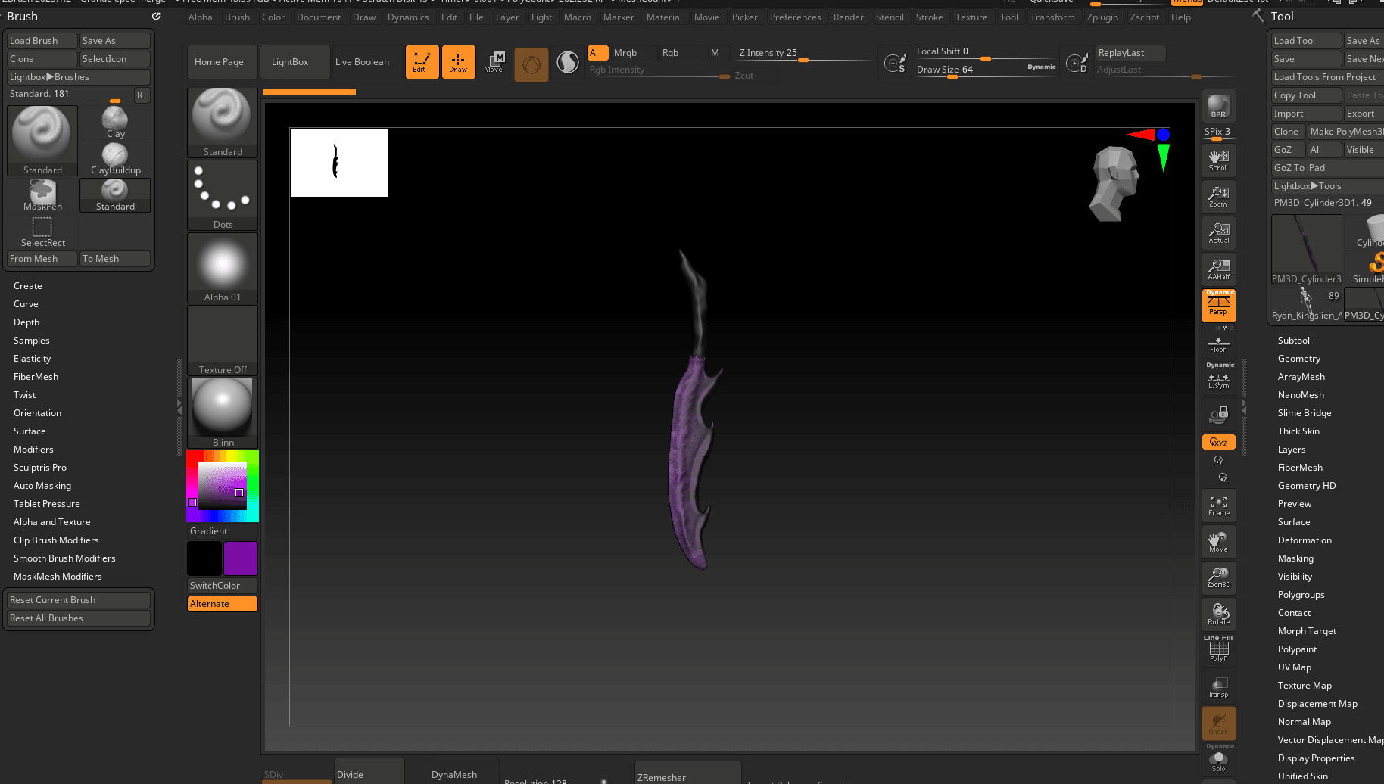The height and width of the screenshot is (784, 1384).
Task: Select the Zoom canvas icon
Action: tap(1218, 196)
